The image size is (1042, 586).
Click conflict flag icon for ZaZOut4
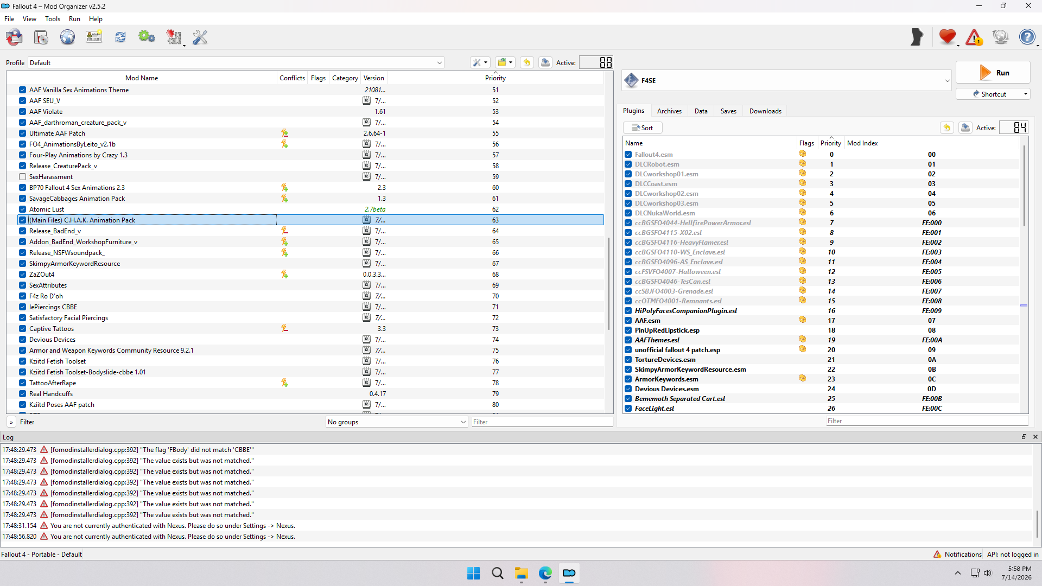pos(284,274)
